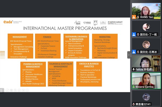Open the magnifier zoom tool in slideshow toolbar
The height and width of the screenshot is (107, 162).
15,90
